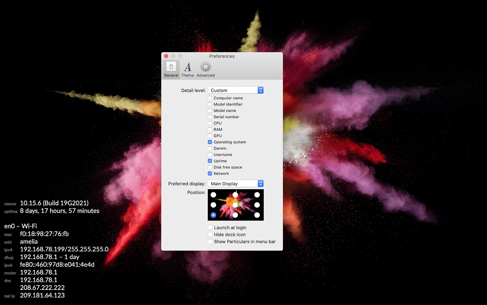This screenshot has width=487, height=305.
Task: Enable the Darwin checkbox
Action: point(210,148)
